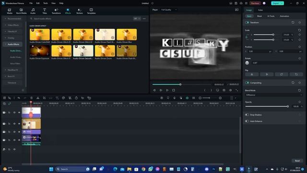Click the Text tool icon in the timeline toolbar
This screenshot has height=173, width=307.
tap(57, 98)
